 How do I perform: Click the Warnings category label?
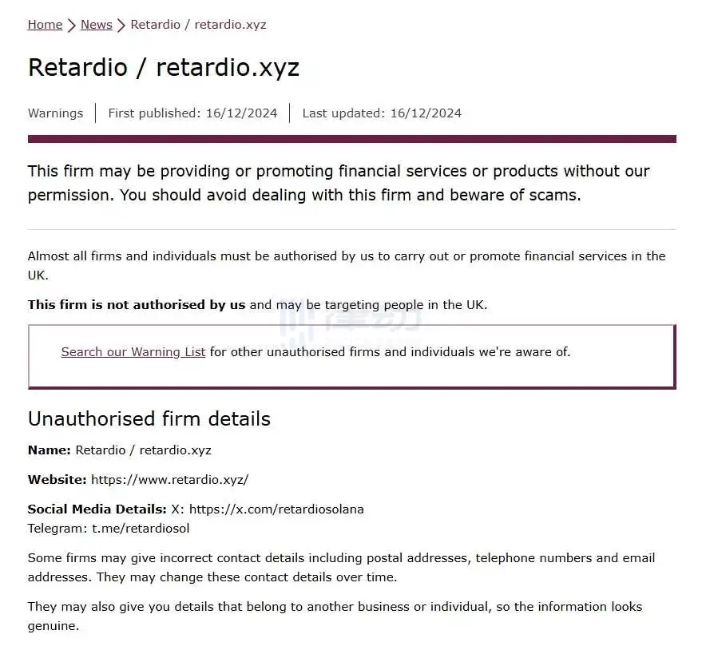pyautogui.click(x=56, y=113)
